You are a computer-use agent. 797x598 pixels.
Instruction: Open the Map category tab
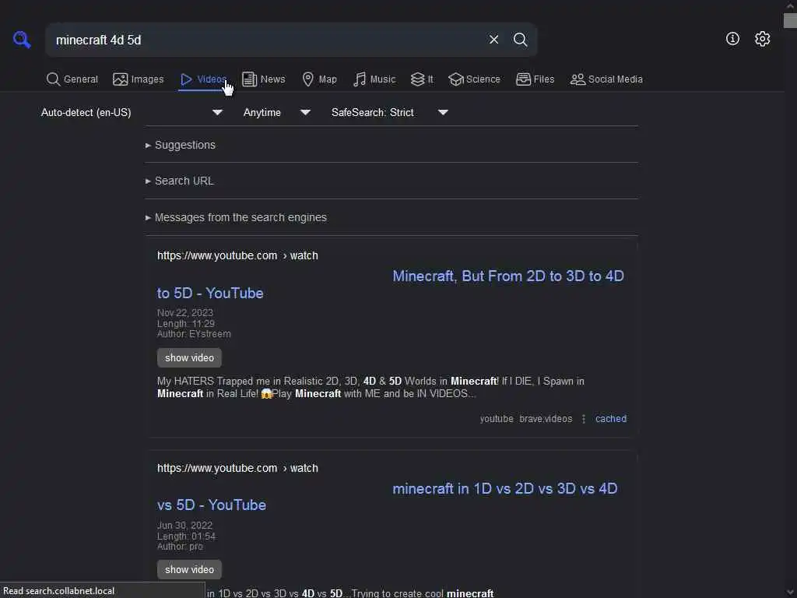(x=319, y=79)
